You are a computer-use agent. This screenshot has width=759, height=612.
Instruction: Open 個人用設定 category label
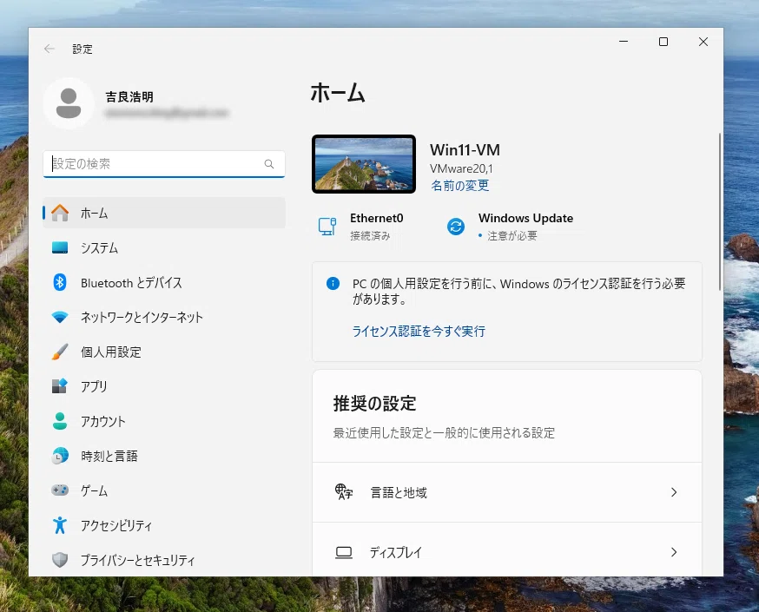[111, 352]
